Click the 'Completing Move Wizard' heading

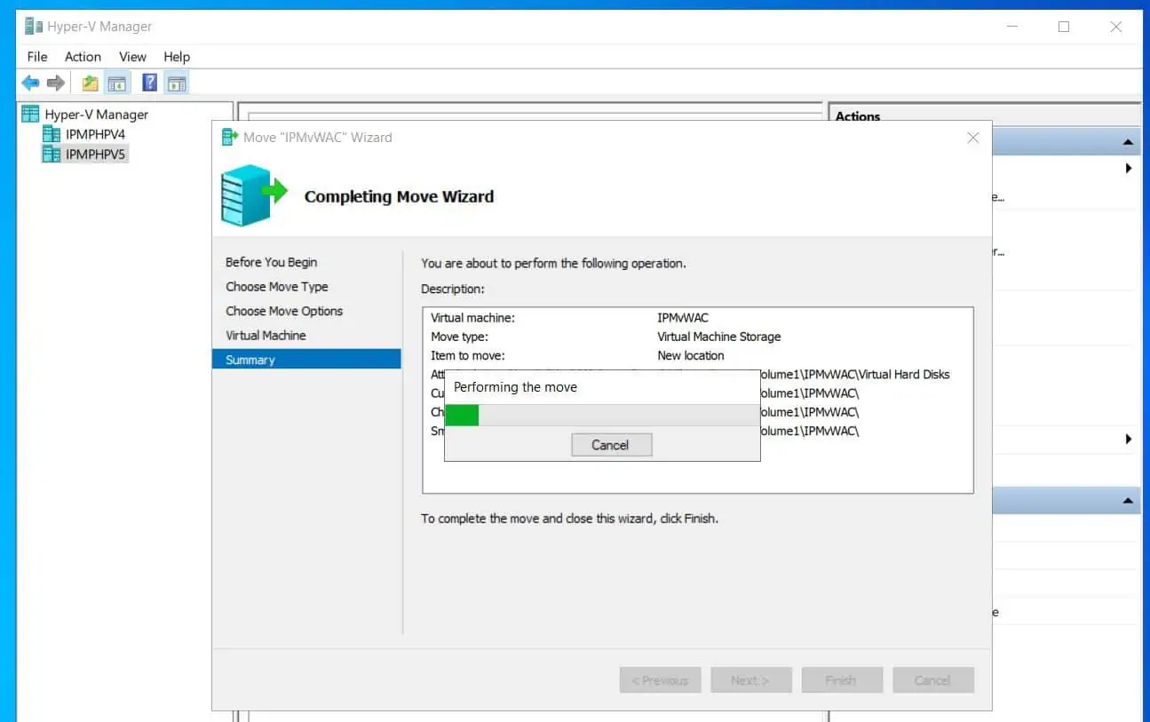[x=399, y=196]
